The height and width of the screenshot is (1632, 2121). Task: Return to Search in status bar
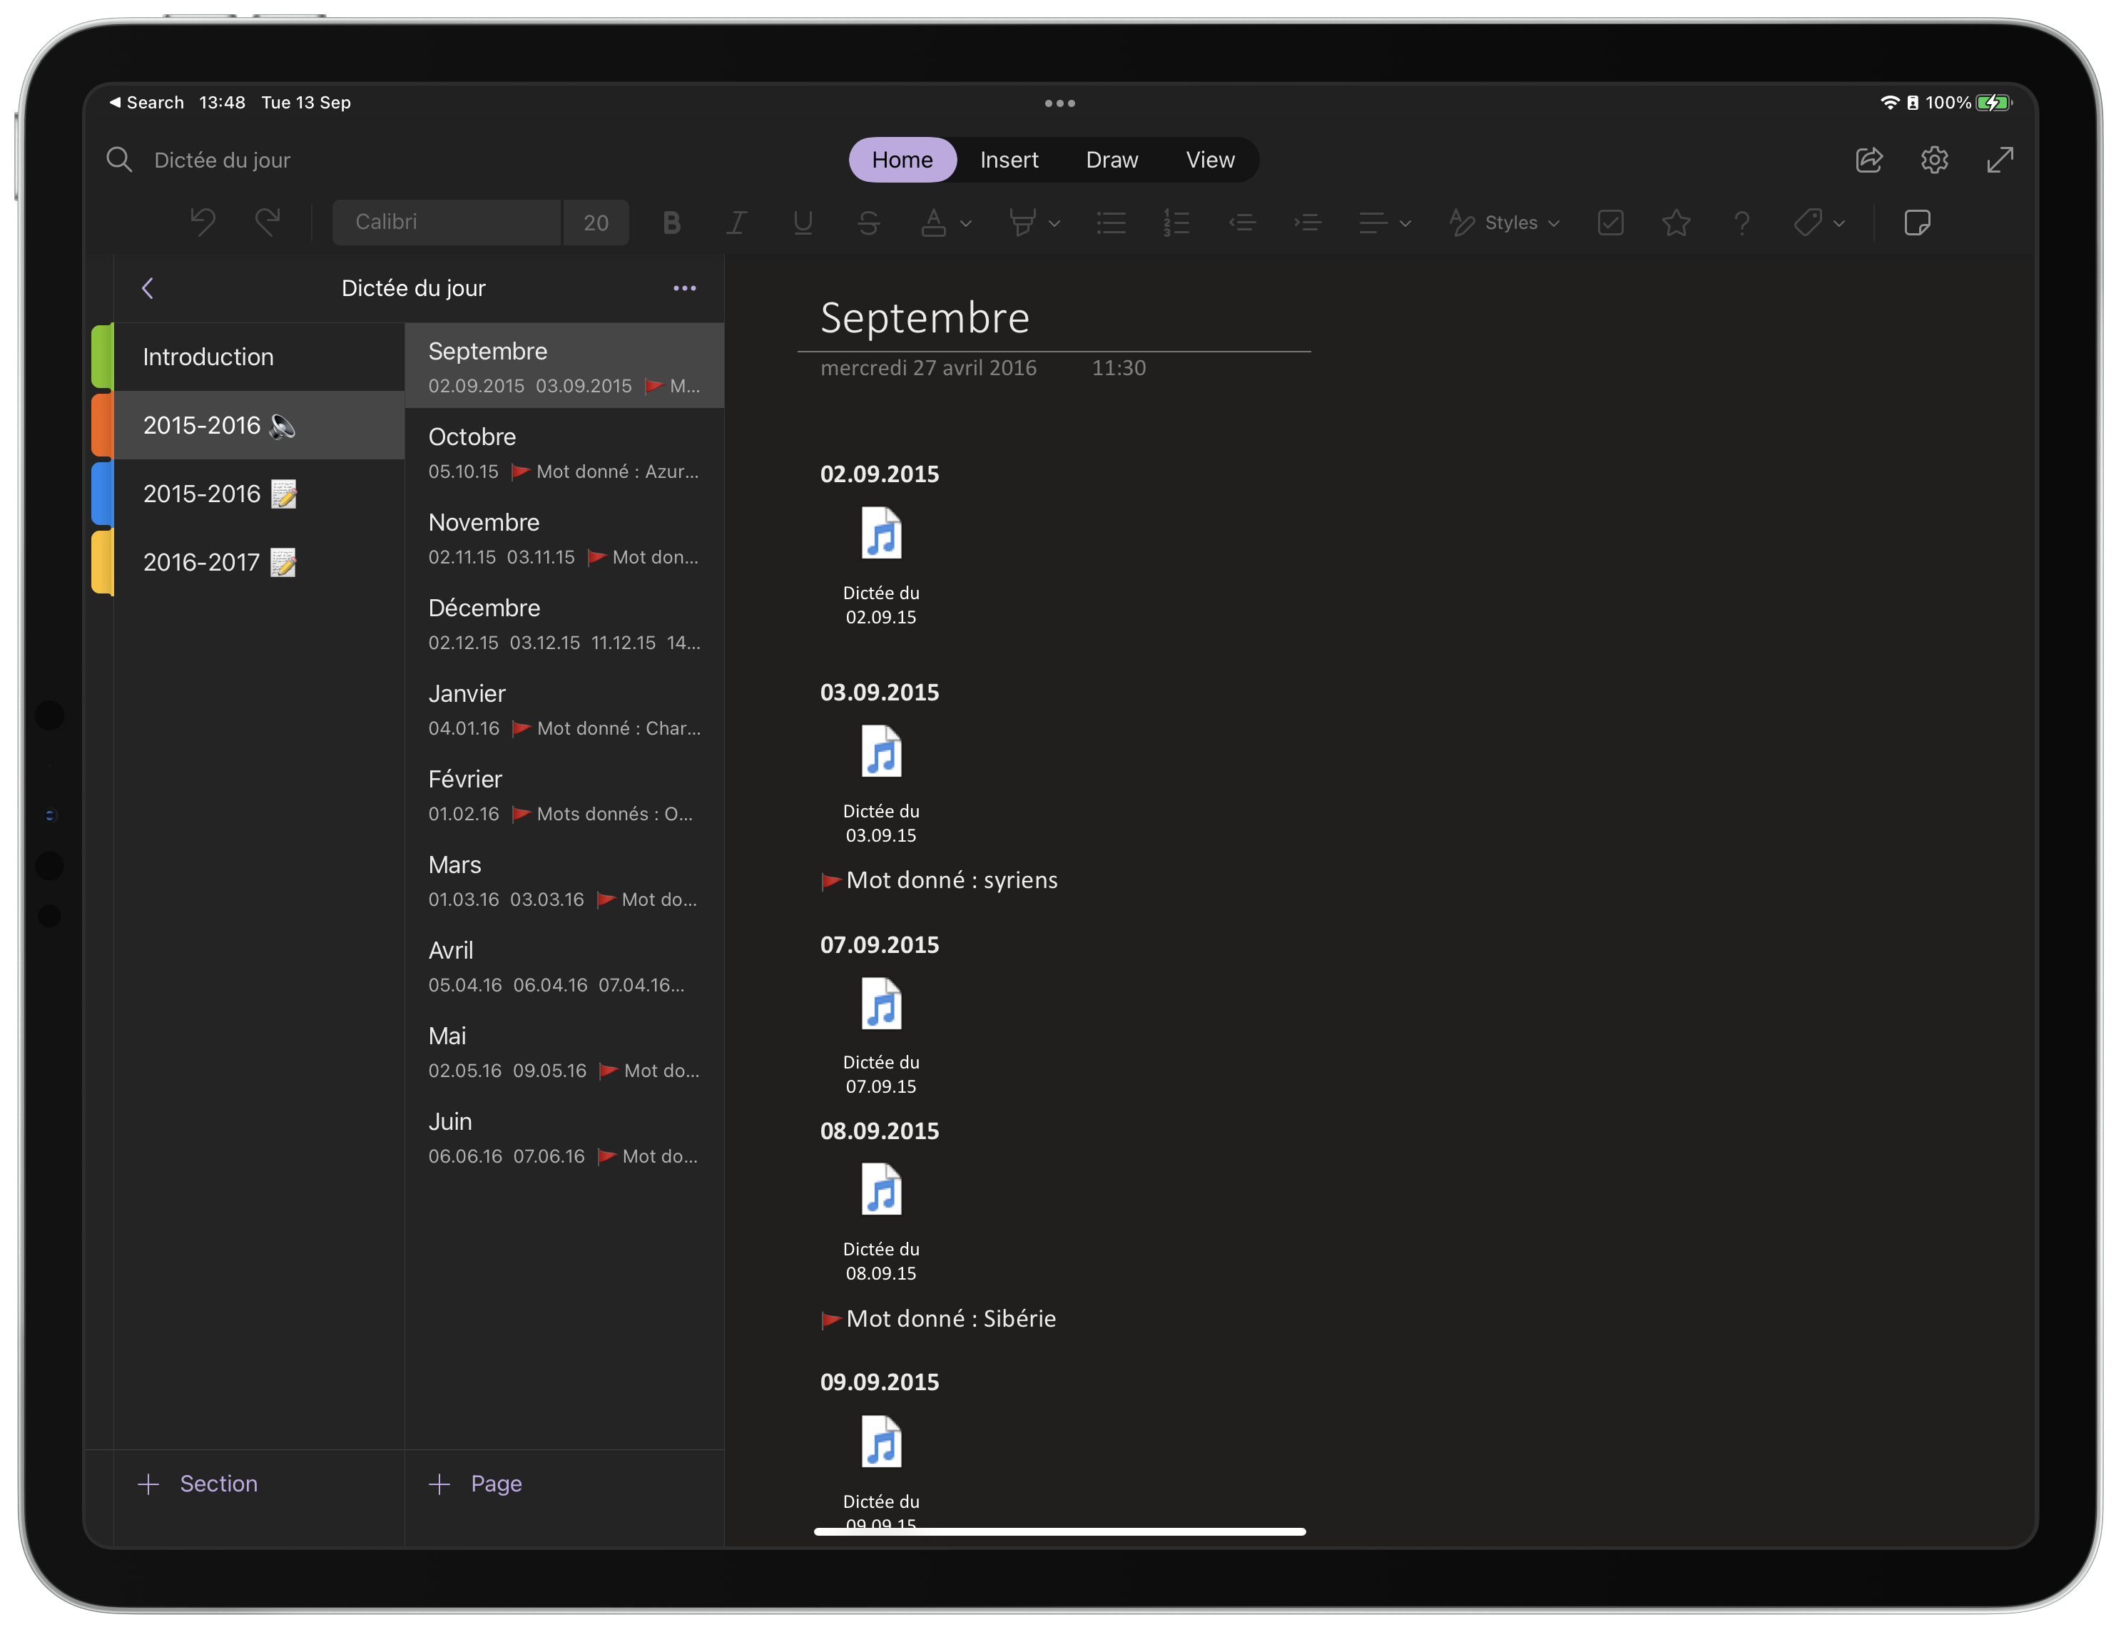(x=147, y=103)
